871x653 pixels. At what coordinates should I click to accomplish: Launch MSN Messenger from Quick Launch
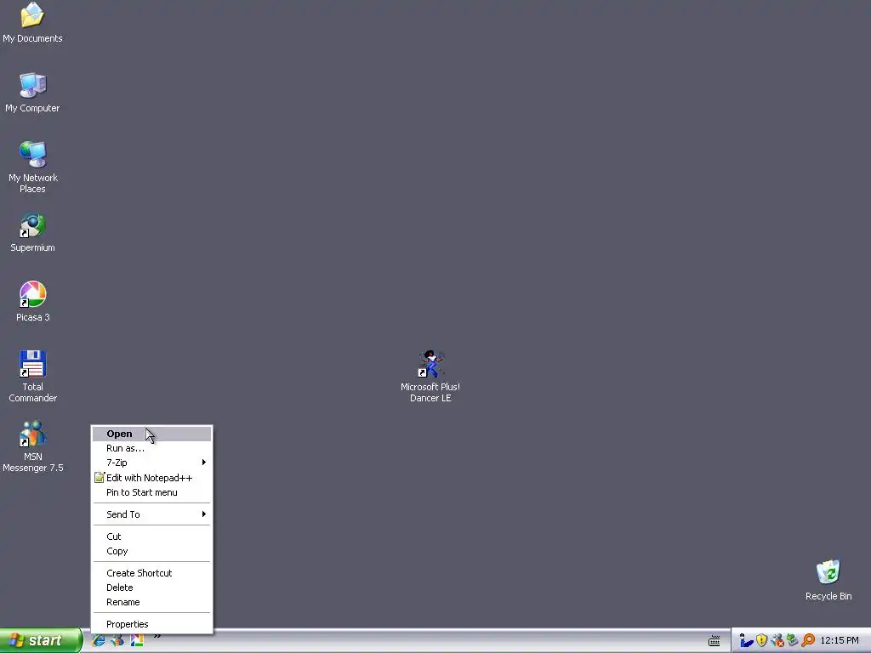tap(117, 640)
